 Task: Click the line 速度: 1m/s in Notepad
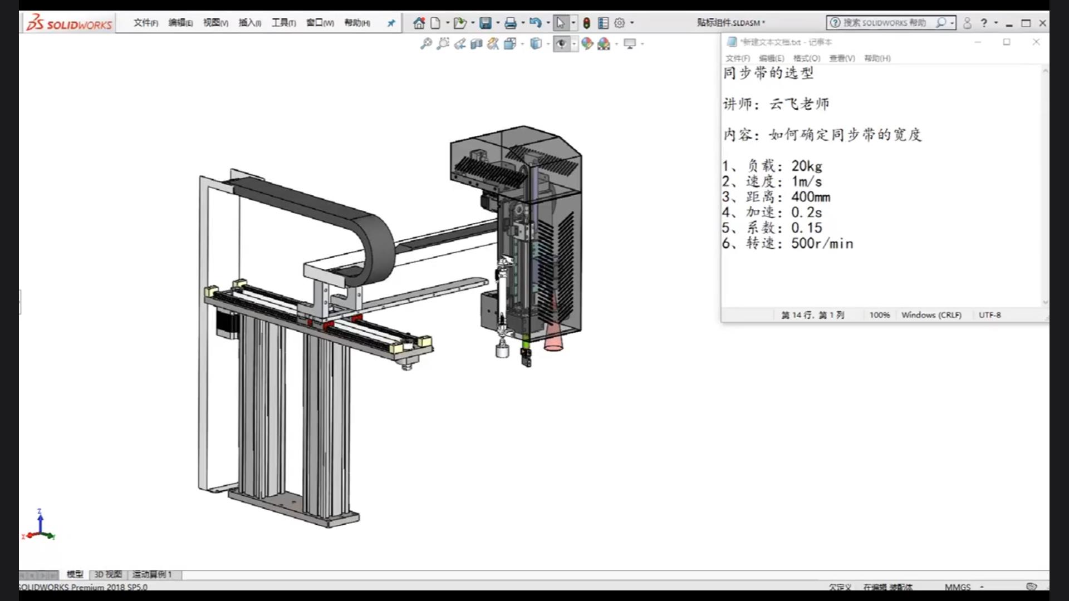[x=772, y=181]
